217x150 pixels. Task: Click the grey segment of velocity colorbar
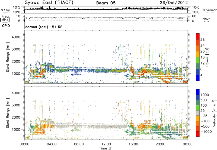click(x=198, y=113)
